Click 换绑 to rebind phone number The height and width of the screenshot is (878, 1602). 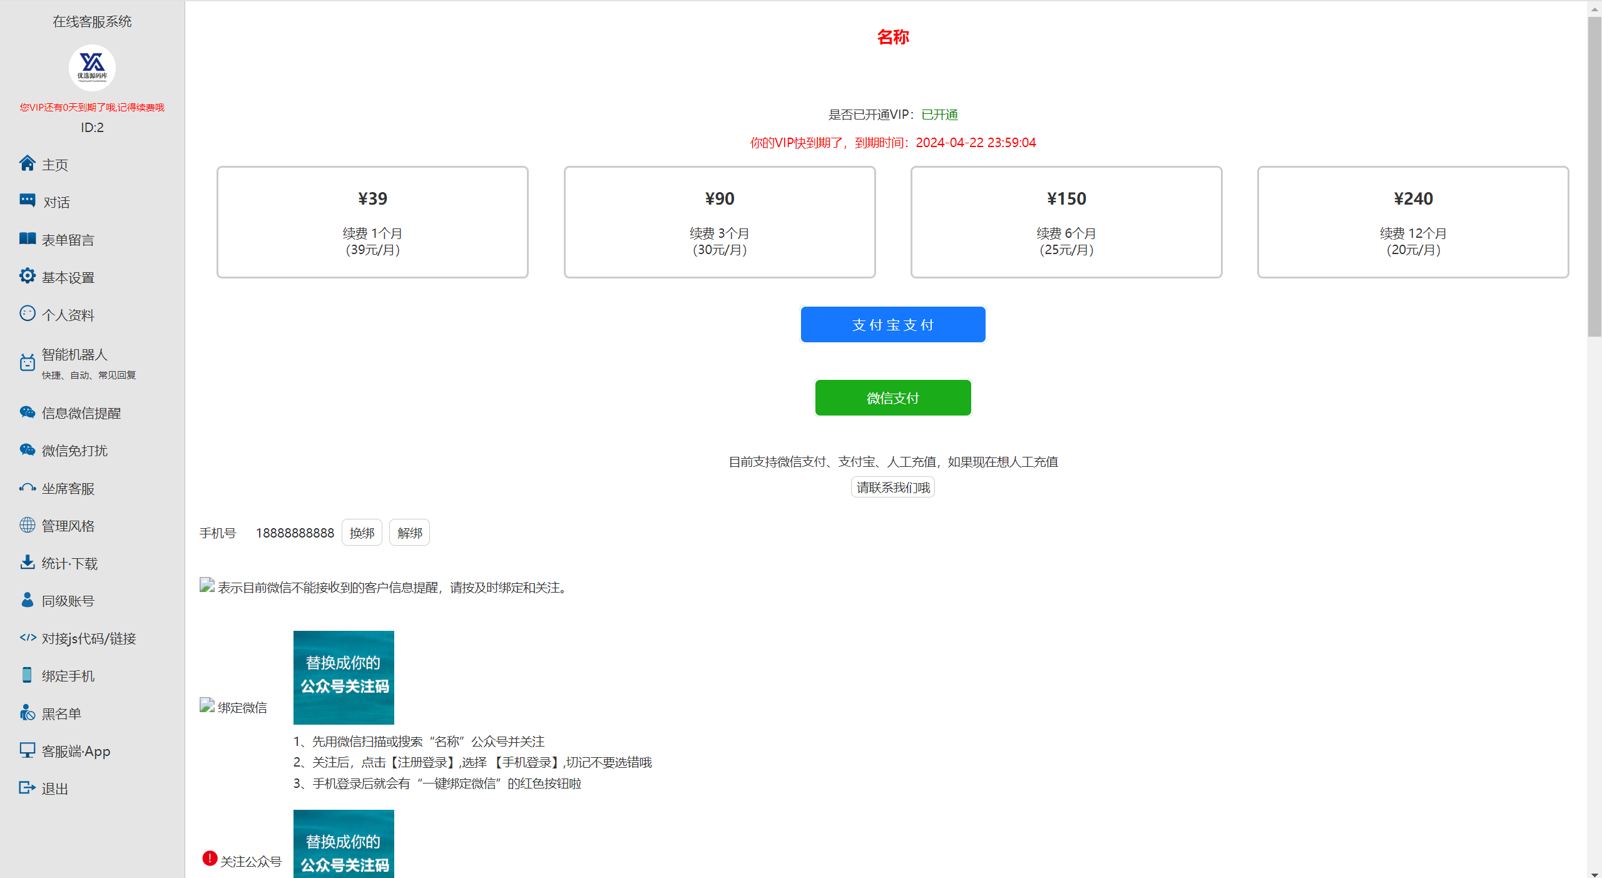(362, 533)
